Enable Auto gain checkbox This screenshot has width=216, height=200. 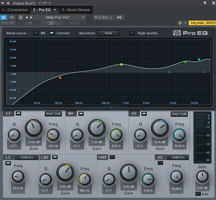coord(198,194)
